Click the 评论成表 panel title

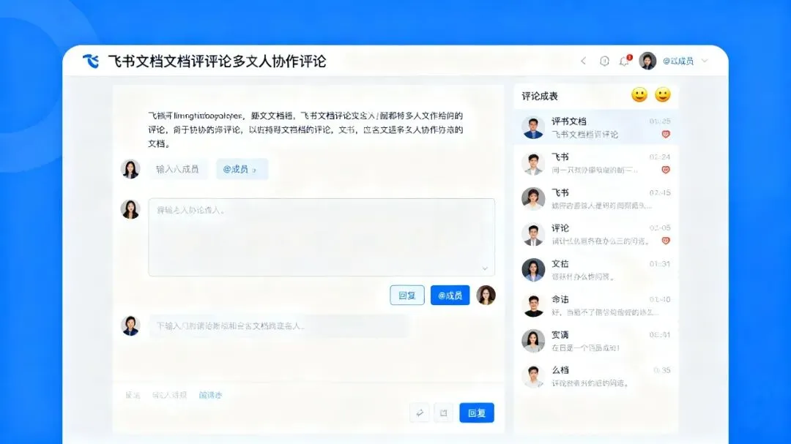(x=540, y=96)
